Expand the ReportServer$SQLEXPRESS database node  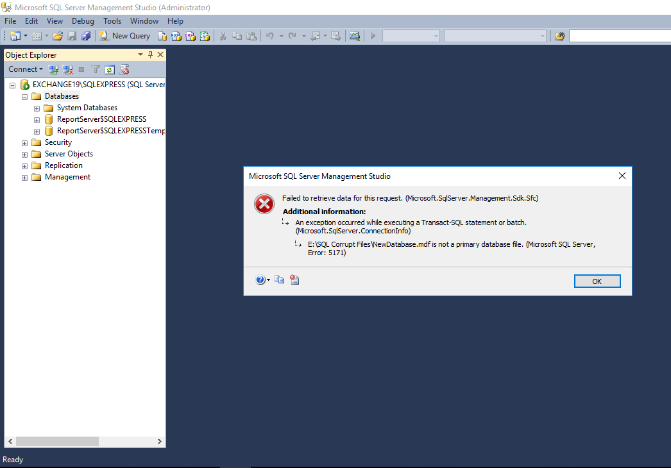tap(37, 120)
